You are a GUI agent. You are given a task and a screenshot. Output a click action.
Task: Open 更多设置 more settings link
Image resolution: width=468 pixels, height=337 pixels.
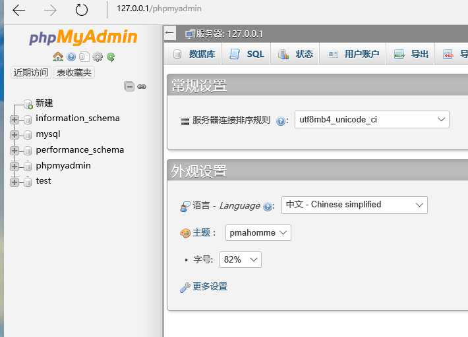click(210, 286)
